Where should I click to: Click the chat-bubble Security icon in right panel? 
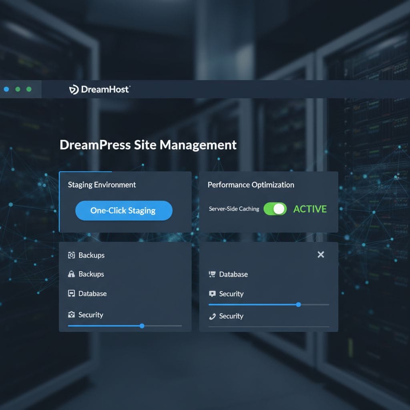[x=212, y=293]
